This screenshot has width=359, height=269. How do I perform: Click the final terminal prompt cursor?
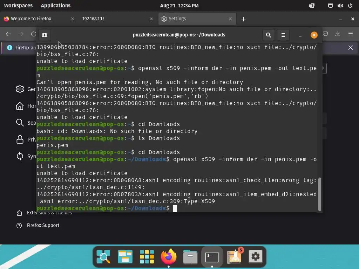click(175, 208)
